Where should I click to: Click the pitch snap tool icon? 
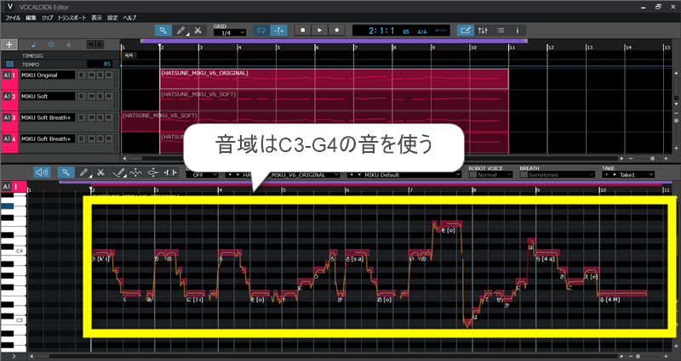(x=153, y=172)
